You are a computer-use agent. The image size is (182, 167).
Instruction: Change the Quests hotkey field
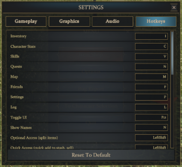[x=151, y=67]
